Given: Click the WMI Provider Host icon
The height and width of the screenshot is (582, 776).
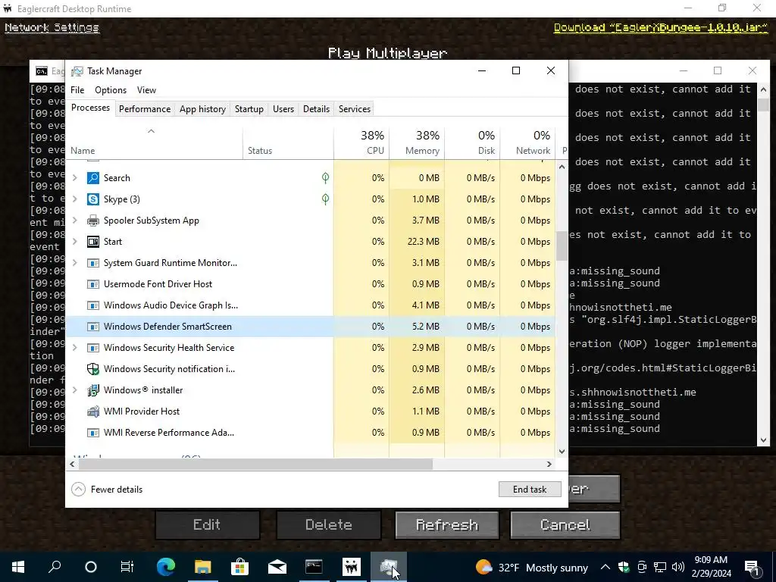Looking at the screenshot, I should pyautogui.click(x=93, y=411).
